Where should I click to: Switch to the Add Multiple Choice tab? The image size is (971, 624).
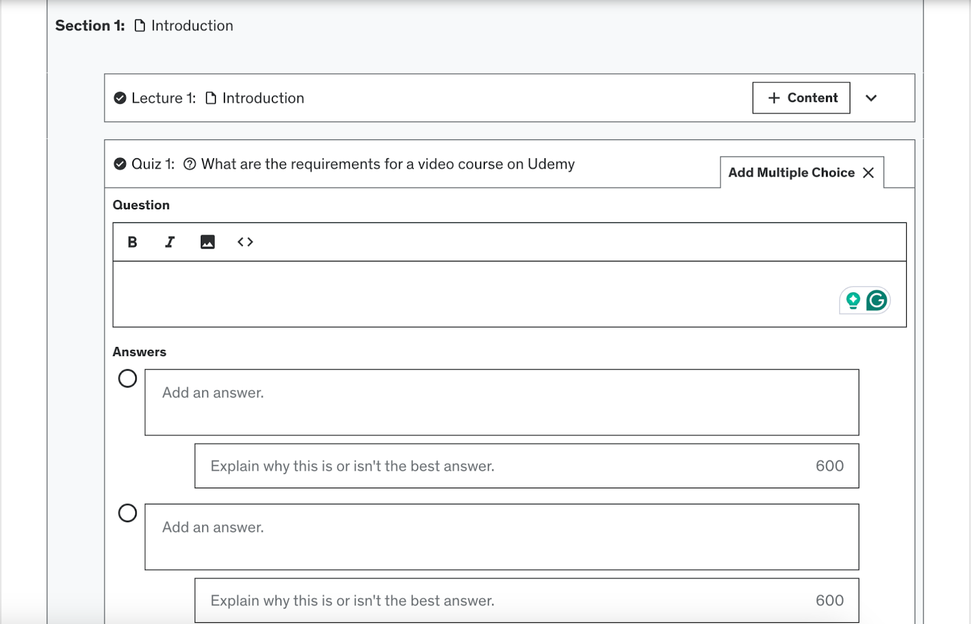[790, 172]
